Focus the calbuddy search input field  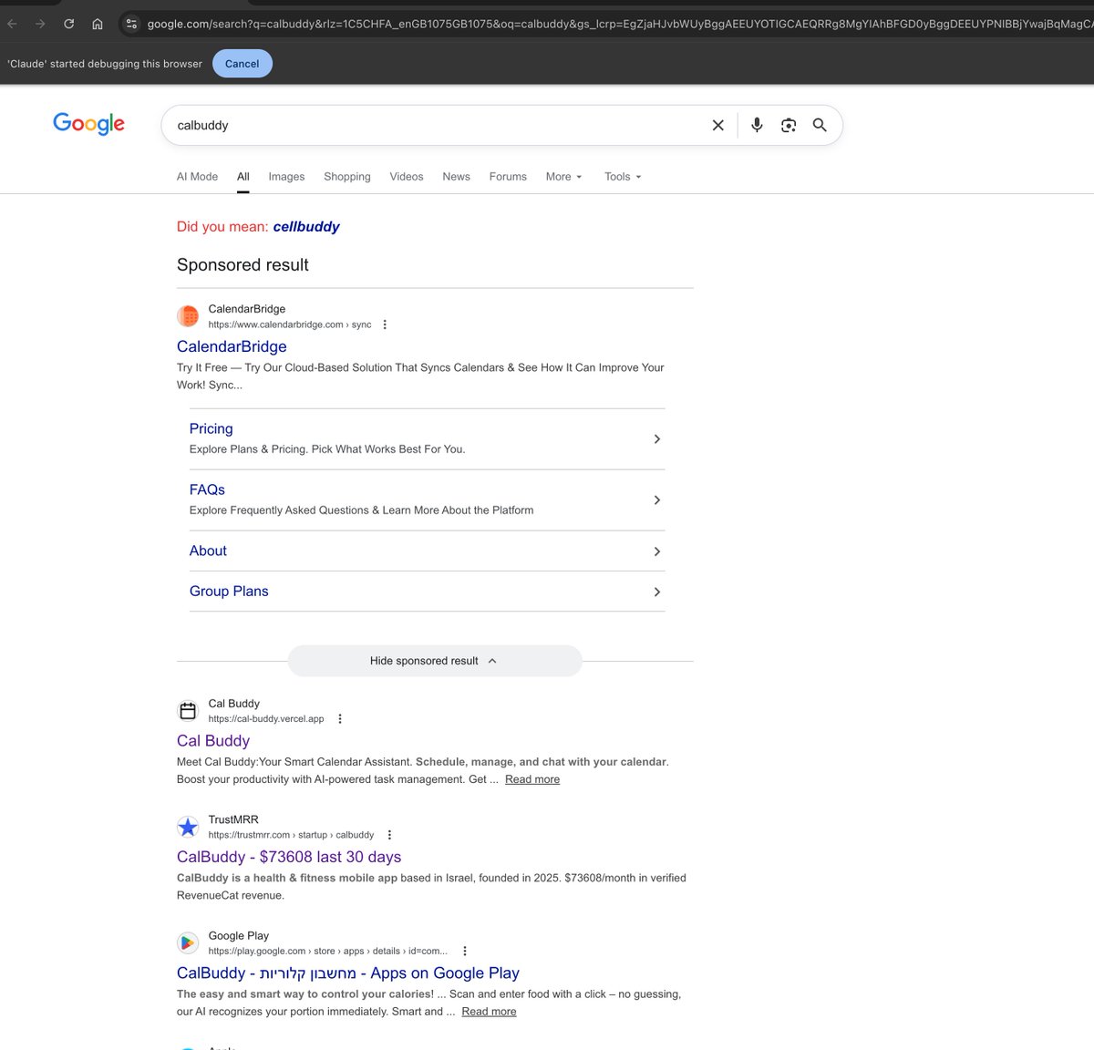[x=438, y=126]
